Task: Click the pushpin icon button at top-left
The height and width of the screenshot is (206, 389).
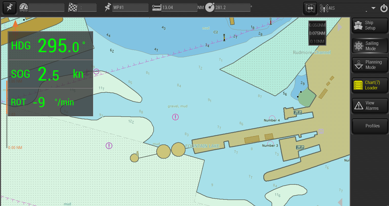Action: click(9, 8)
